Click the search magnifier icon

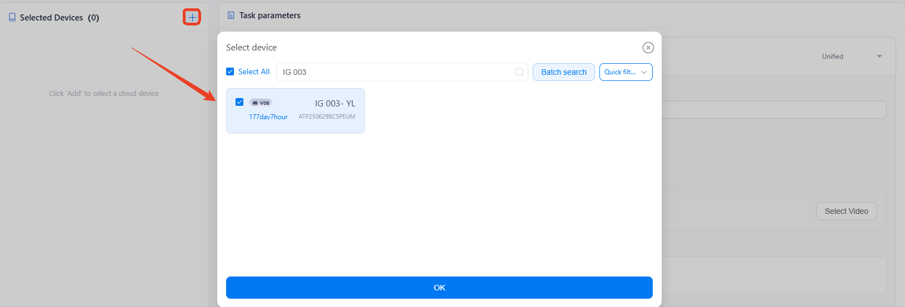click(519, 72)
